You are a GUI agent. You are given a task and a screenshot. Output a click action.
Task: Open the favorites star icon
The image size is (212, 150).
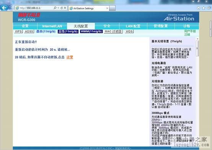204,8
